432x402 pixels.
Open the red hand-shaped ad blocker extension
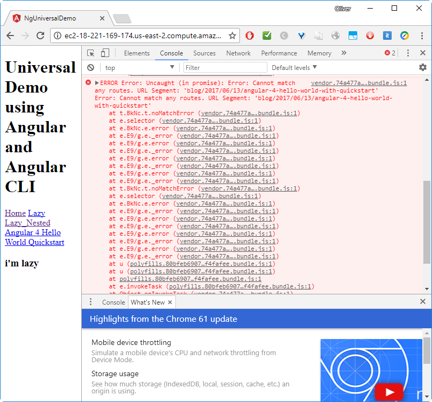click(249, 35)
